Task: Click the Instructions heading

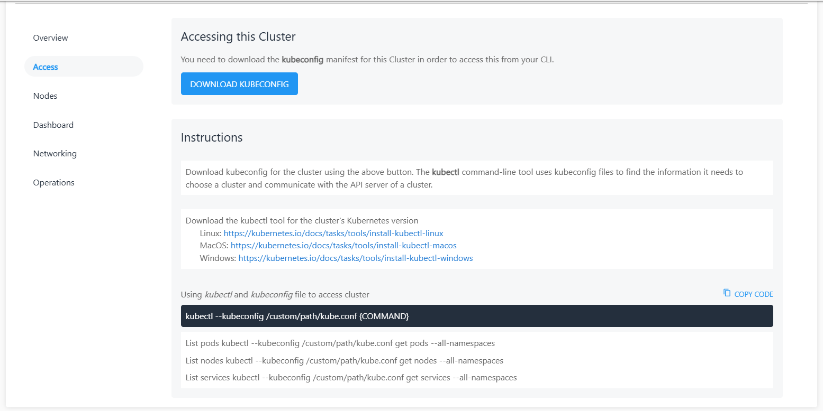Action: tap(212, 138)
